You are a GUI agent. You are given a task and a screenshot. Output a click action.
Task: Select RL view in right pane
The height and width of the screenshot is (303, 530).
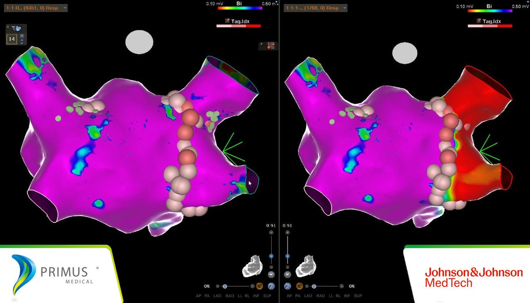(x=338, y=296)
